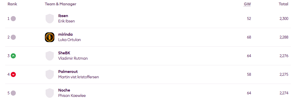Screen dimensions: 296x102
Task: Click the grey no-change indicator at rank 1
Action: (13, 19)
